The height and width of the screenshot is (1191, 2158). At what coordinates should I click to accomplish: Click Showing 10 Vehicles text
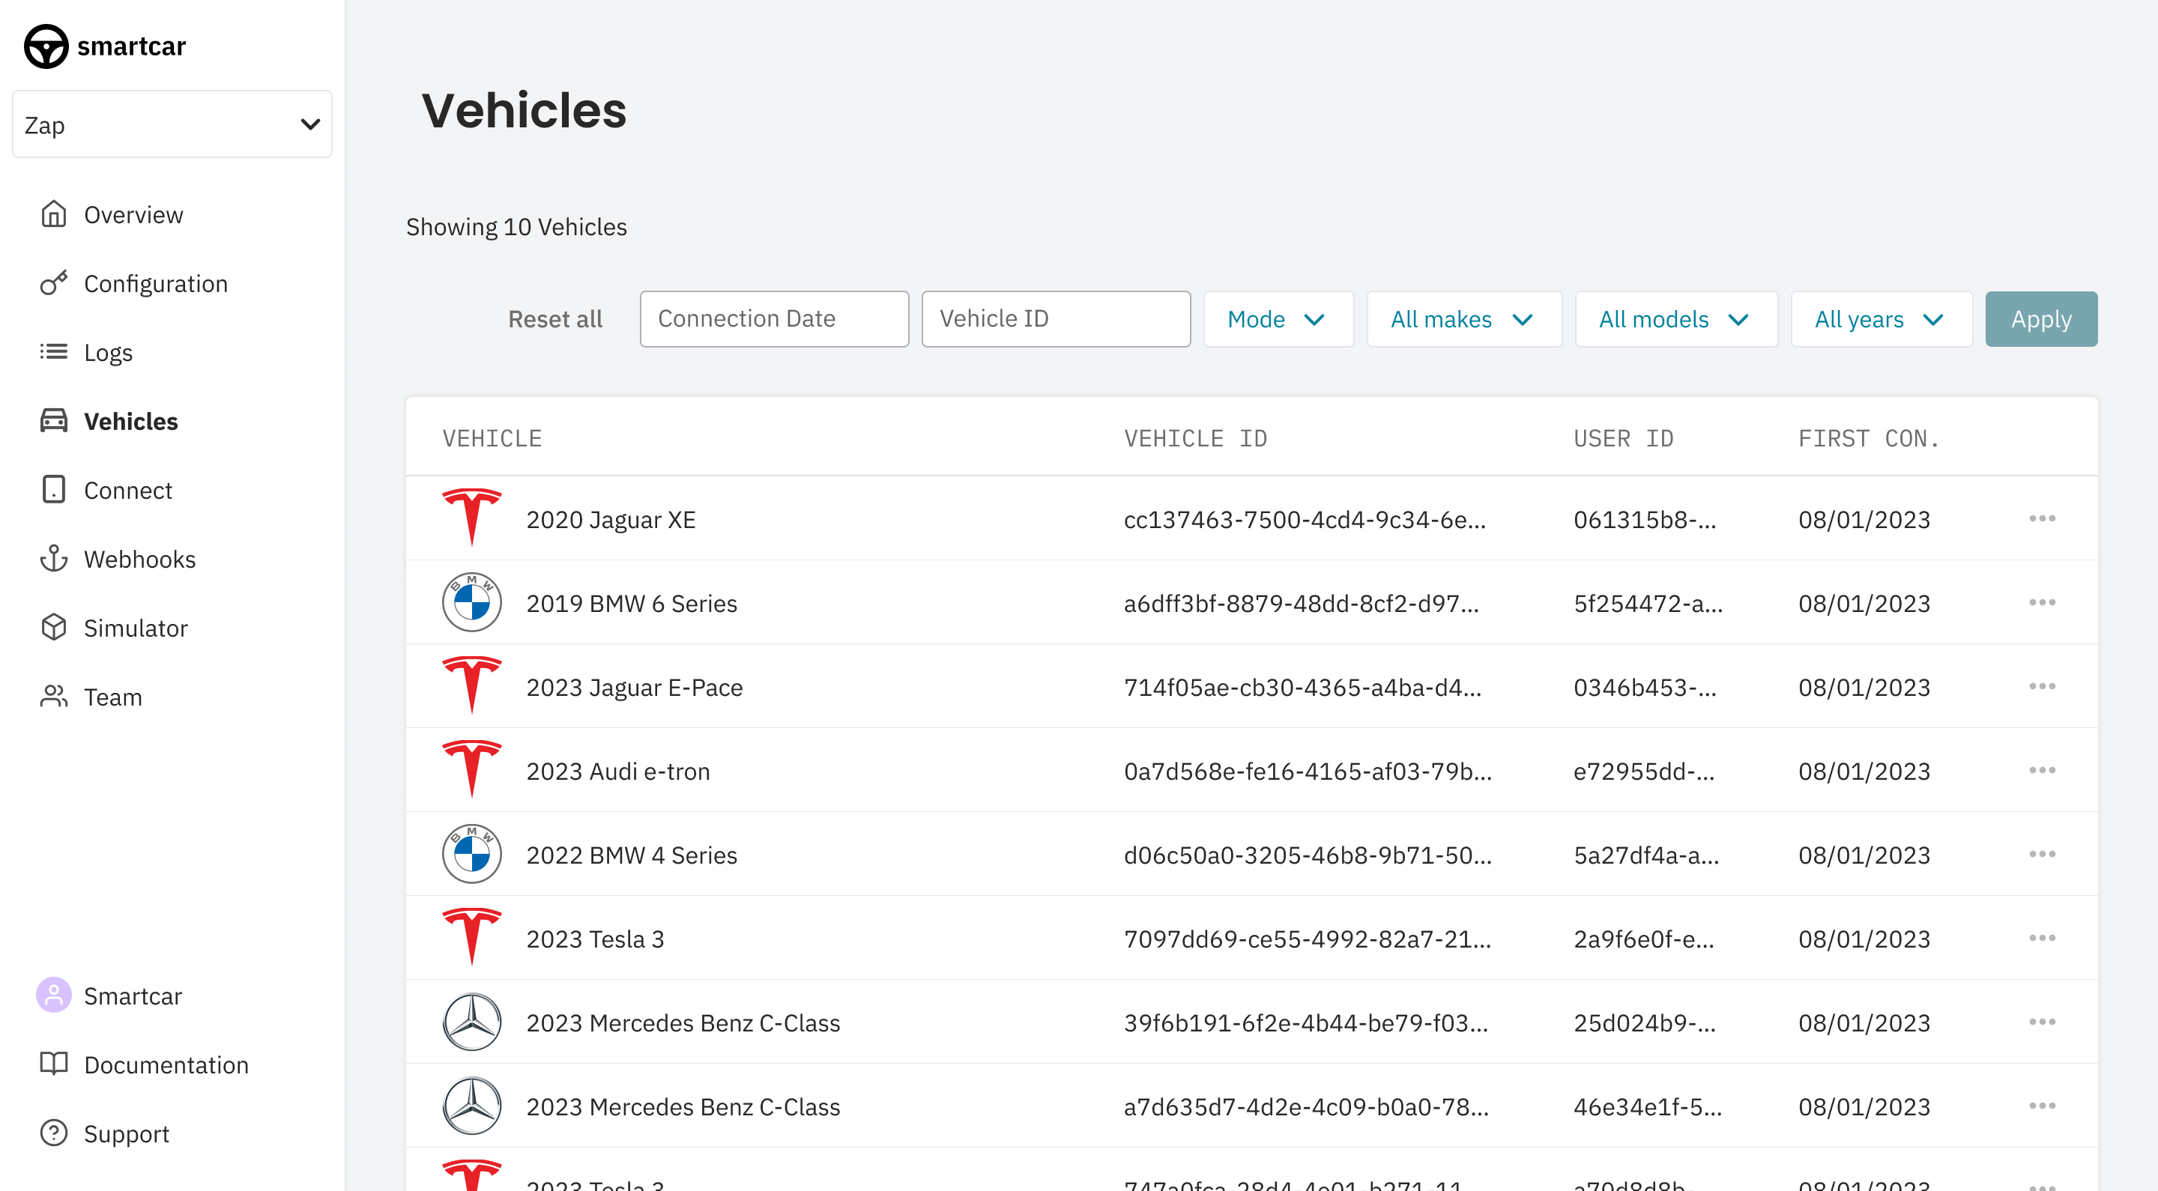tap(516, 226)
